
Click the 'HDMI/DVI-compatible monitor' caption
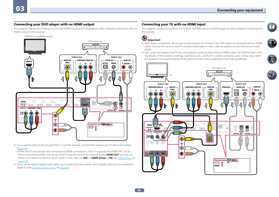point(38,36)
